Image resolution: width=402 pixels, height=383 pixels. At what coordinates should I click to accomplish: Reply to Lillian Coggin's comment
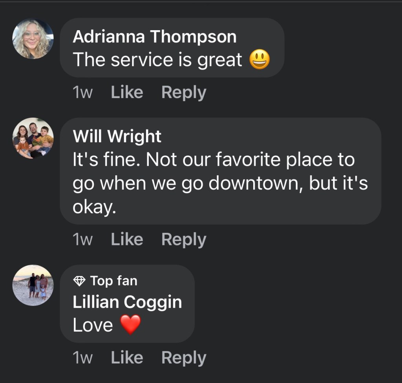click(184, 358)
